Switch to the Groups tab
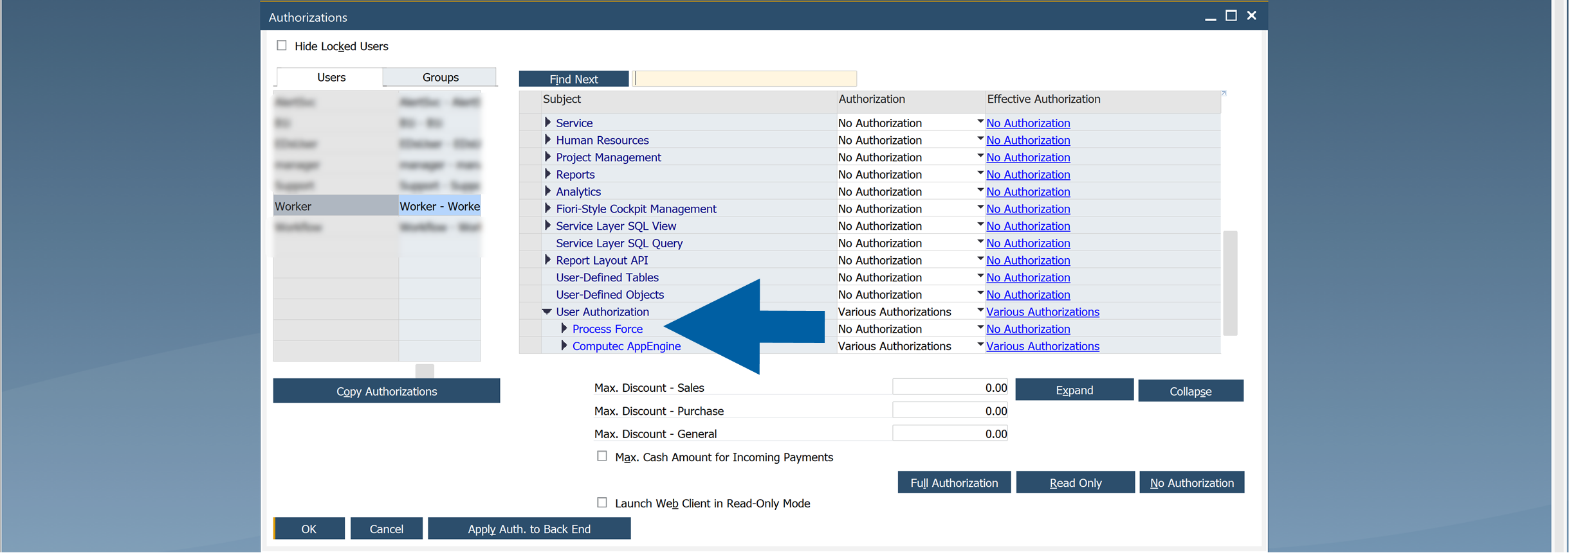The width and height of the screenshot is (1569, 553). [440, 77]
